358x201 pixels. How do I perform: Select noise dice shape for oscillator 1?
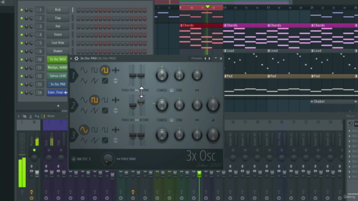pyautogui.click(x=105, y=80)
